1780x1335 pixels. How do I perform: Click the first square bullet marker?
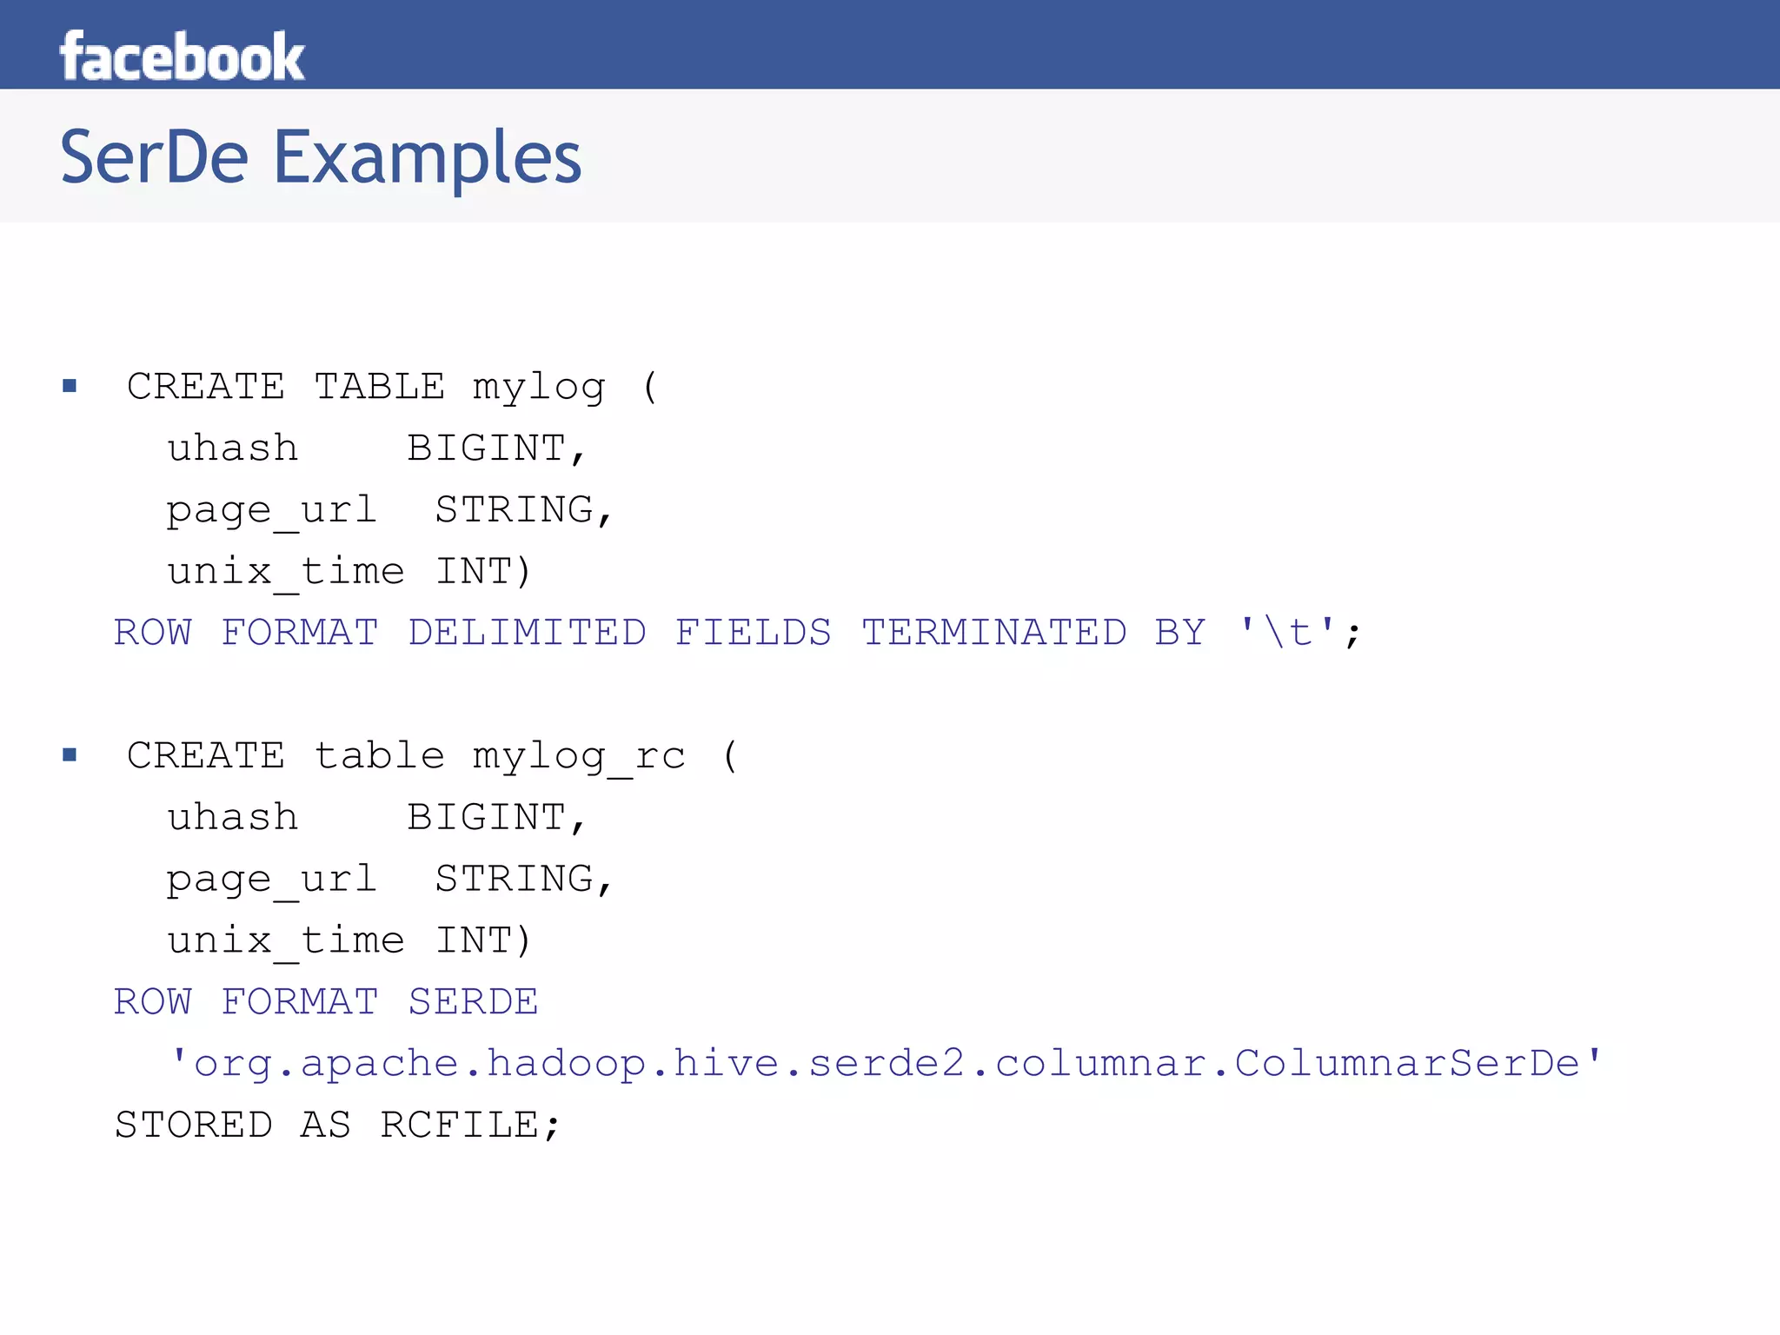(70, 385)
